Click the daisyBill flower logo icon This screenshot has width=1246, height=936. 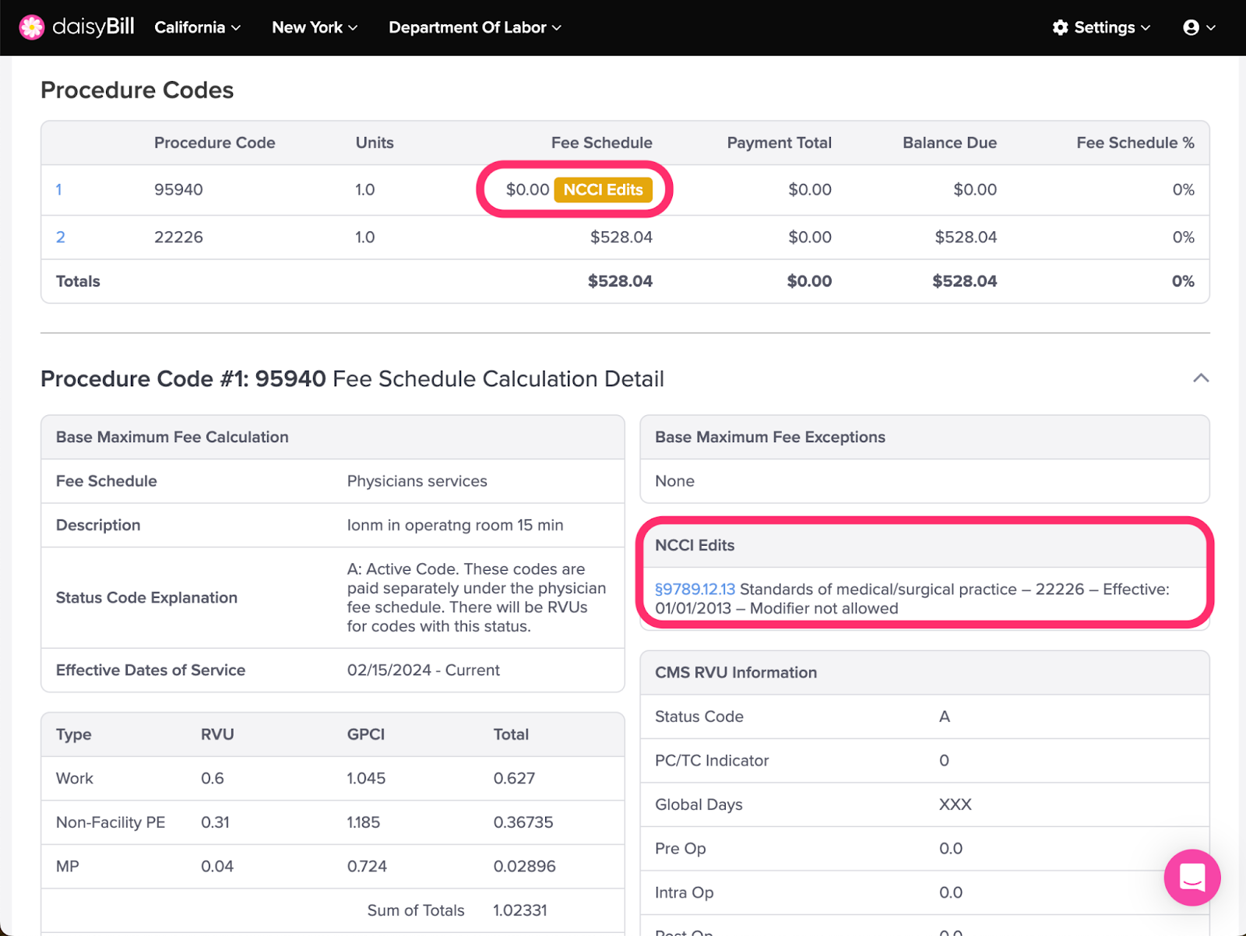click(x=32, y=27)
